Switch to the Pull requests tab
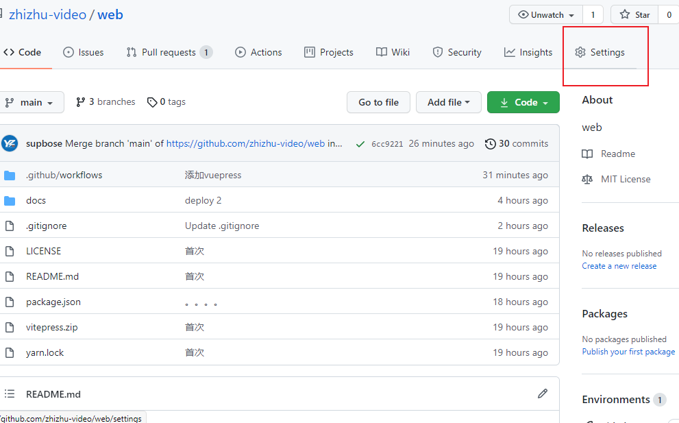This screenshot has width=679, height=423. point(169,52)
